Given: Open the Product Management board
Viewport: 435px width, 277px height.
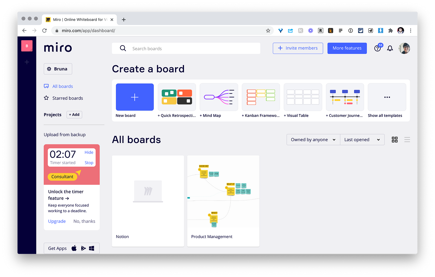Looking at the screenshot, I should click(x=223, y=201).
